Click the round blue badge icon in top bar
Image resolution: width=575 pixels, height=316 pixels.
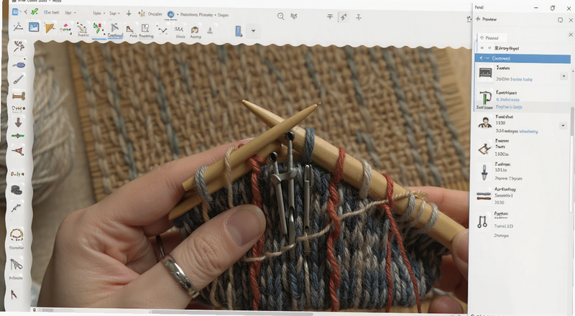pos(171,14)
